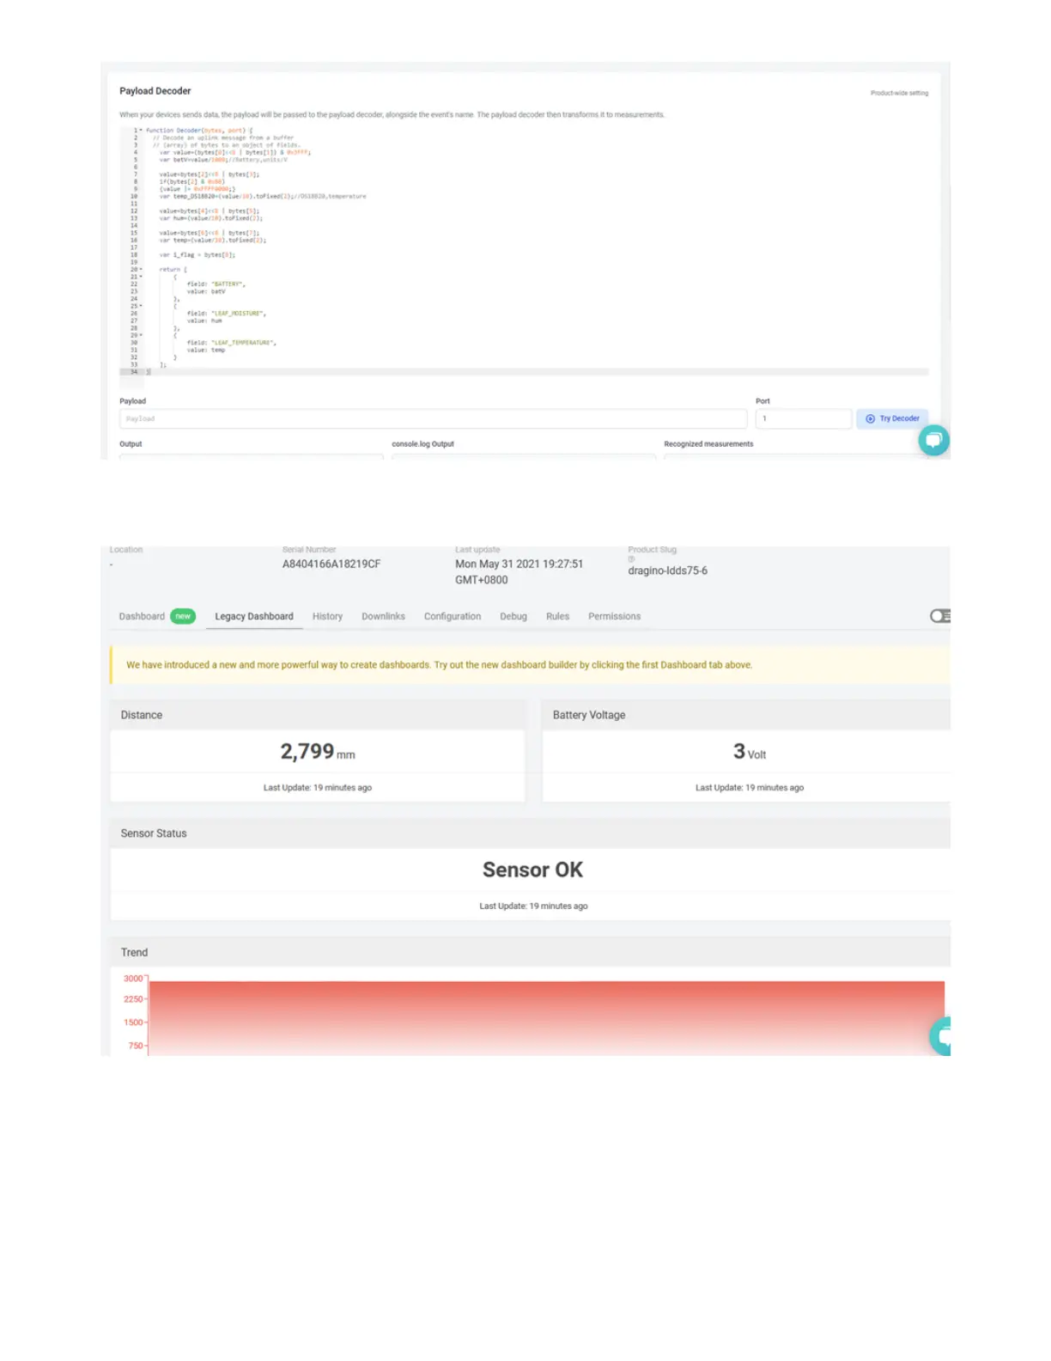This screenshot has width=1051, height=1361.
Task: Click the Port input field
Action: [803, 418]
